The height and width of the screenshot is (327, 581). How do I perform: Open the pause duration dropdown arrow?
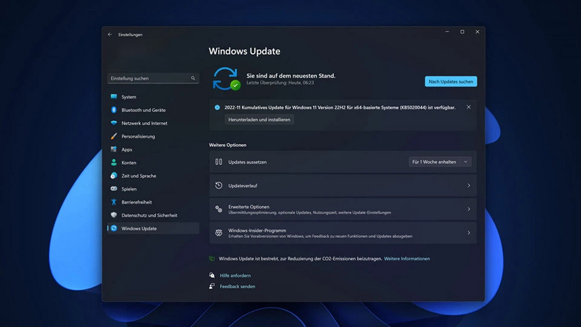pos(465,162)
